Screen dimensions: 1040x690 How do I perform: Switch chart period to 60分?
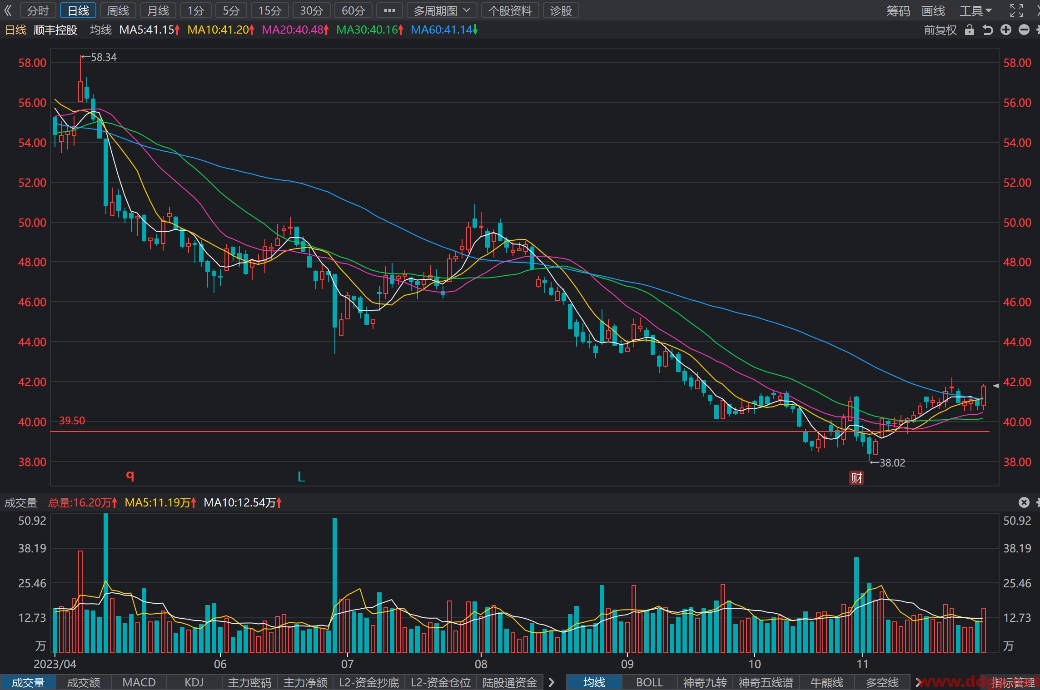[x=353, y=10]
